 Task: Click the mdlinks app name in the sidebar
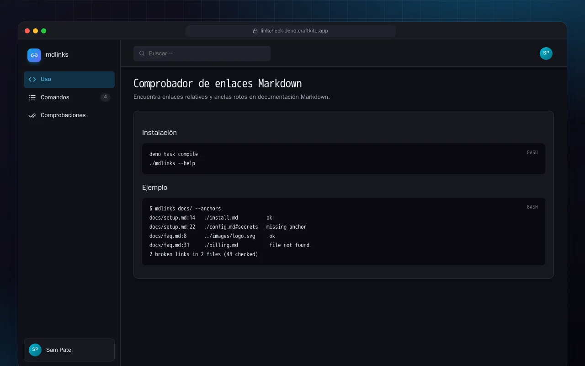click(57, 54)
